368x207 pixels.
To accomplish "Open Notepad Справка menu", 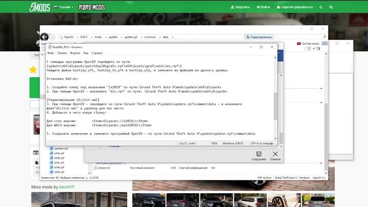I will (97, 53).
